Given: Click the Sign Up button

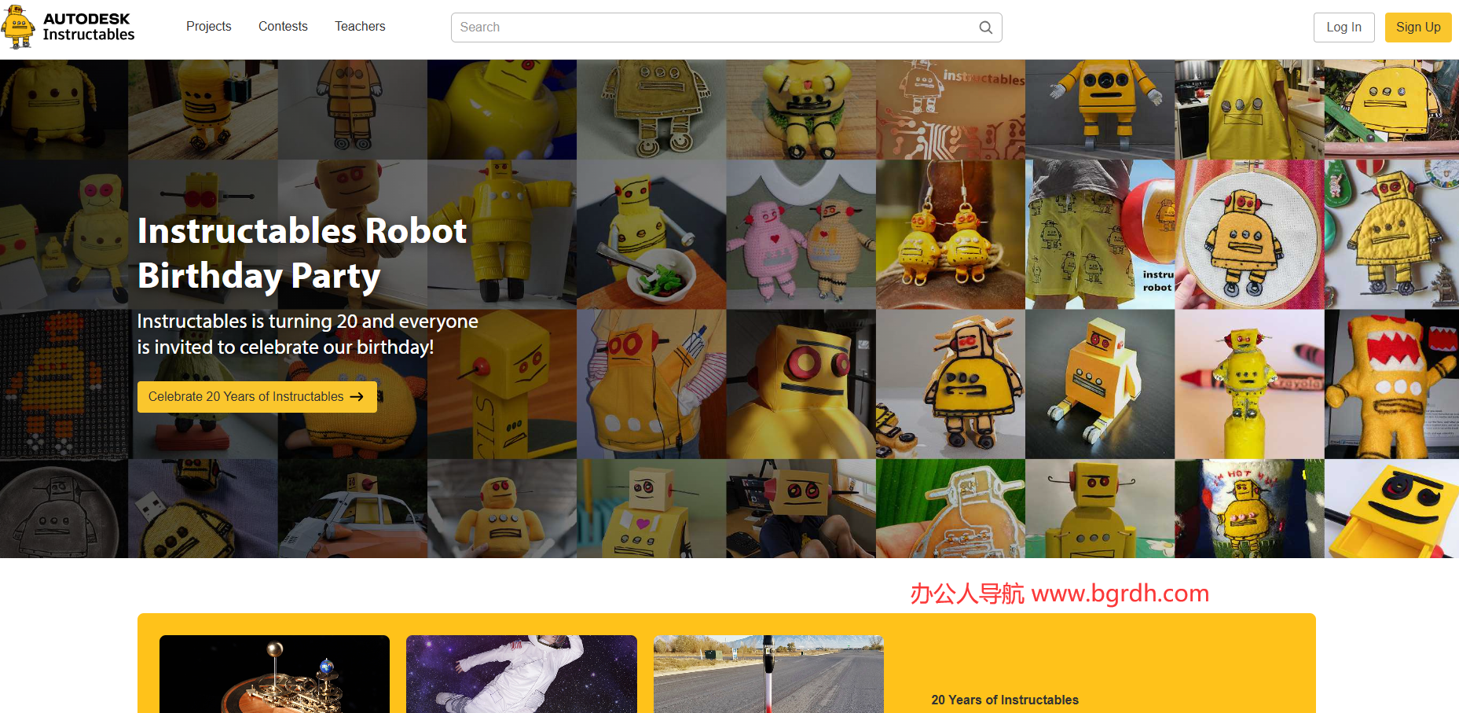Looking at the screenshot, I should pos(1418,28).
